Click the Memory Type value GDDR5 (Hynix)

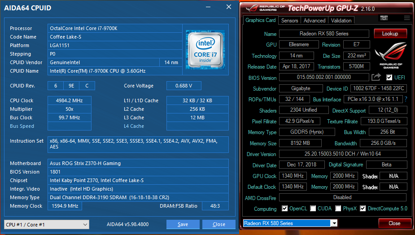coord(307,132)
